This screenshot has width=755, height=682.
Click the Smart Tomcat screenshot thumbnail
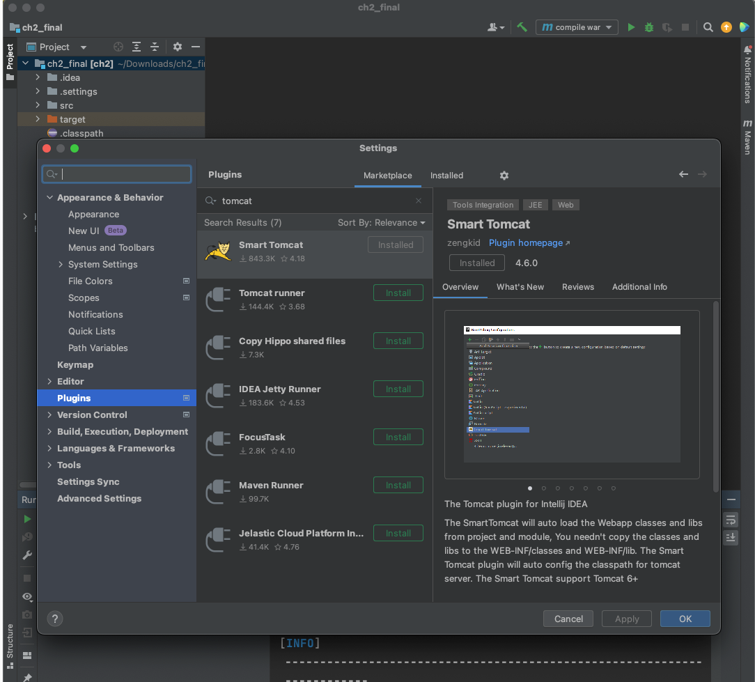coord(572,394)
